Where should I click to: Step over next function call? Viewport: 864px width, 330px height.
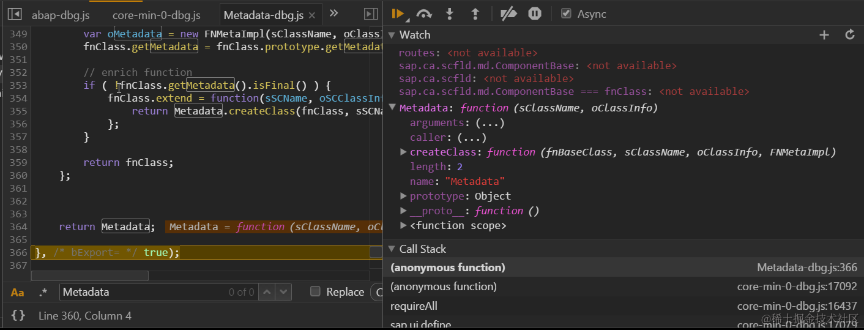point(424,13)
